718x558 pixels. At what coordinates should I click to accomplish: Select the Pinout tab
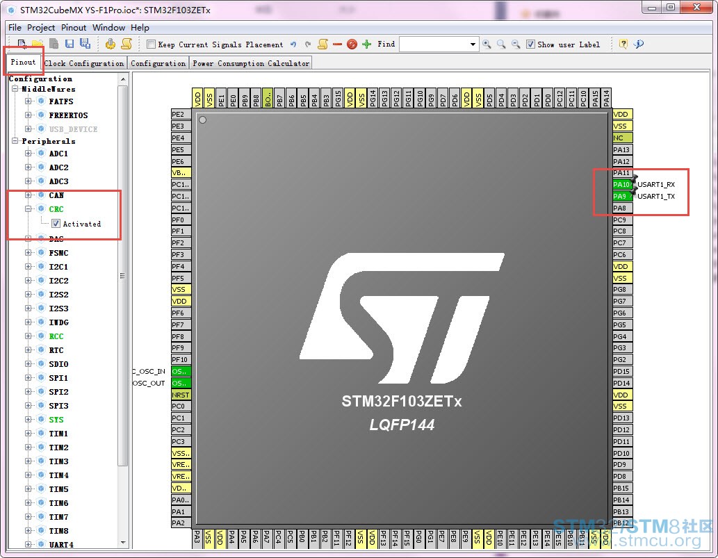[x=23, y=63]
